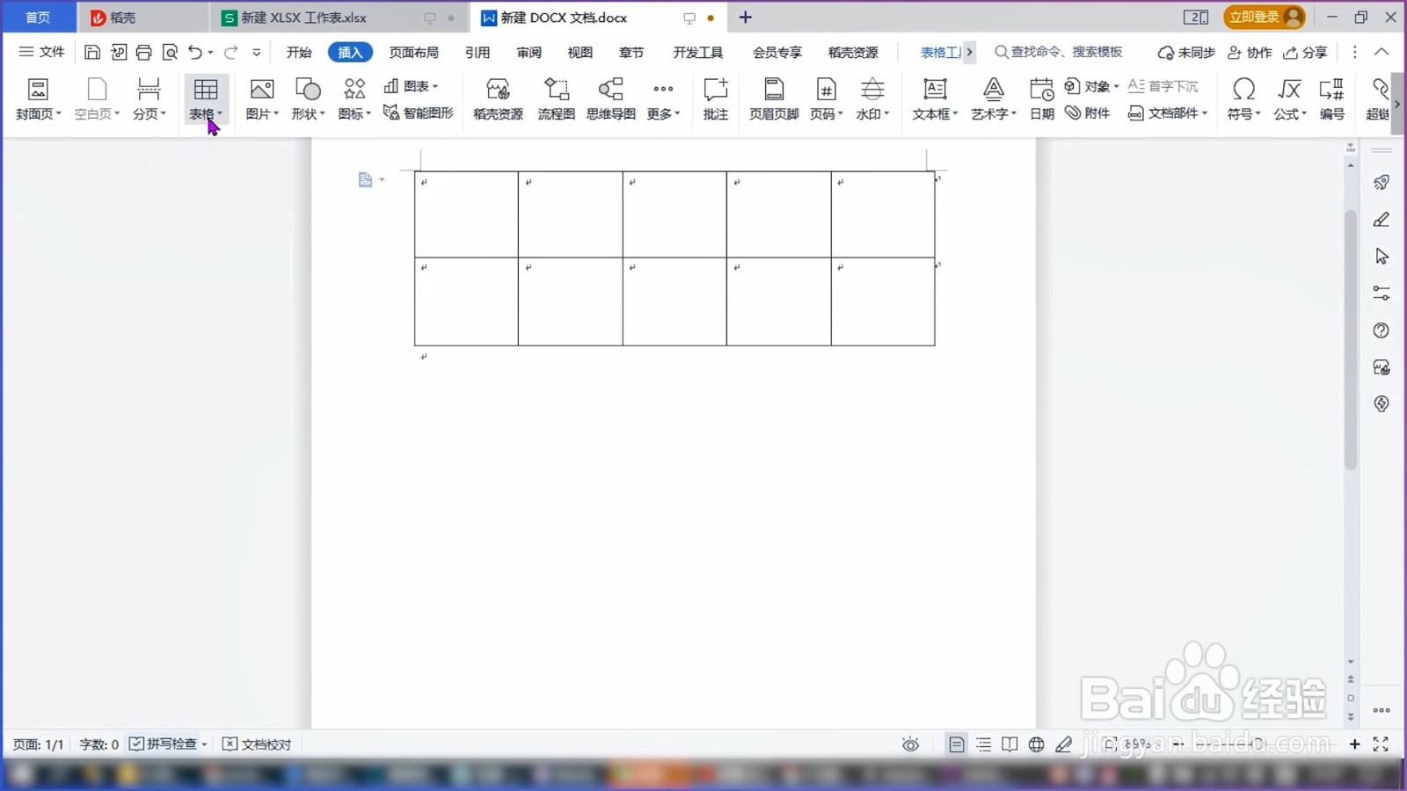The width and height of the screenshot is (1407, 791).
Task: Show more ribbon tabs after 表格工具
Action: [x=969, y=52]
